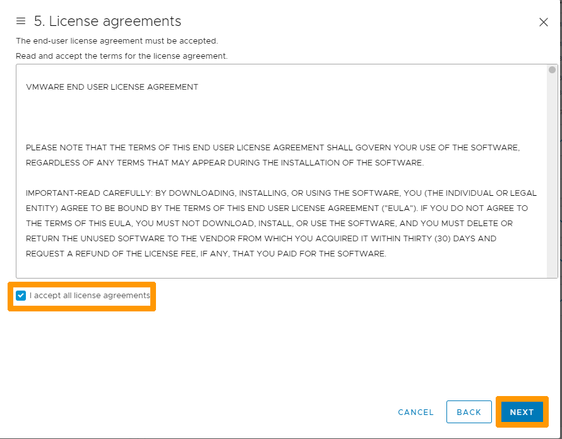This screenshot has height=439, width=562.
Task: Click the 'VMWARE END USER LICENSE AGREEMENT' title
Action: click(x=112, y=87)
